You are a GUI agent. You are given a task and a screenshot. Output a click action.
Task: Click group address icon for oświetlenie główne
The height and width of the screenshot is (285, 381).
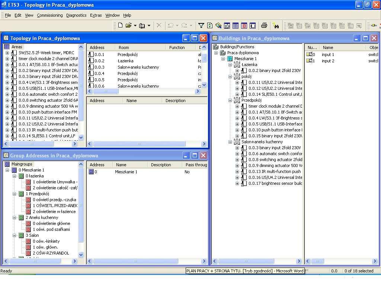28,223
